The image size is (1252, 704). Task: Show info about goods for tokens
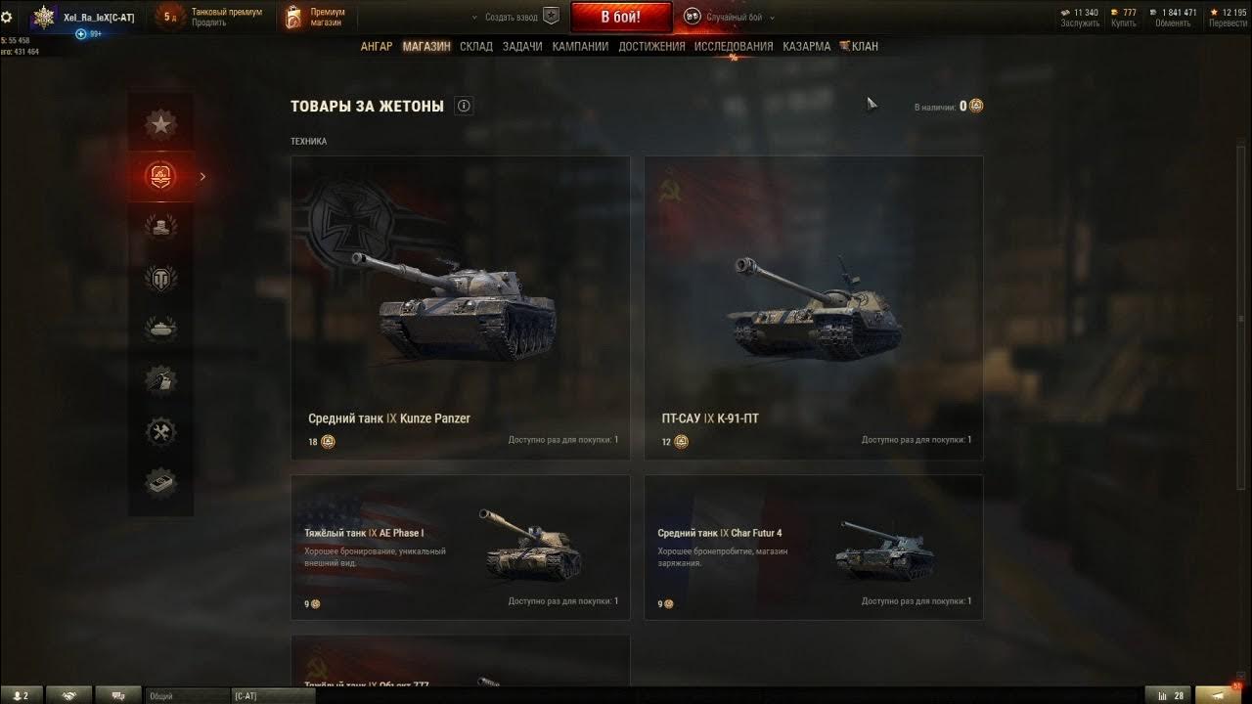[x=464, y=106]
